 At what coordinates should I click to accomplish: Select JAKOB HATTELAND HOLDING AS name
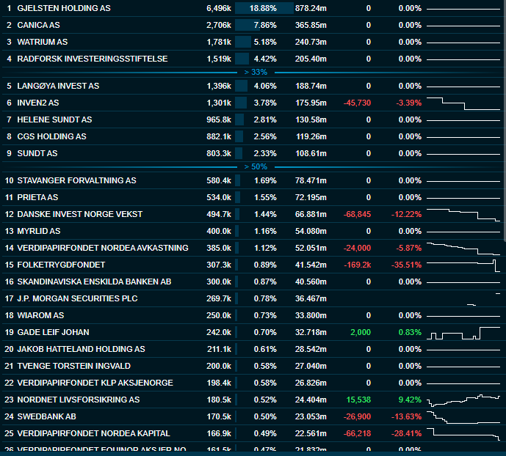(81, 349)
